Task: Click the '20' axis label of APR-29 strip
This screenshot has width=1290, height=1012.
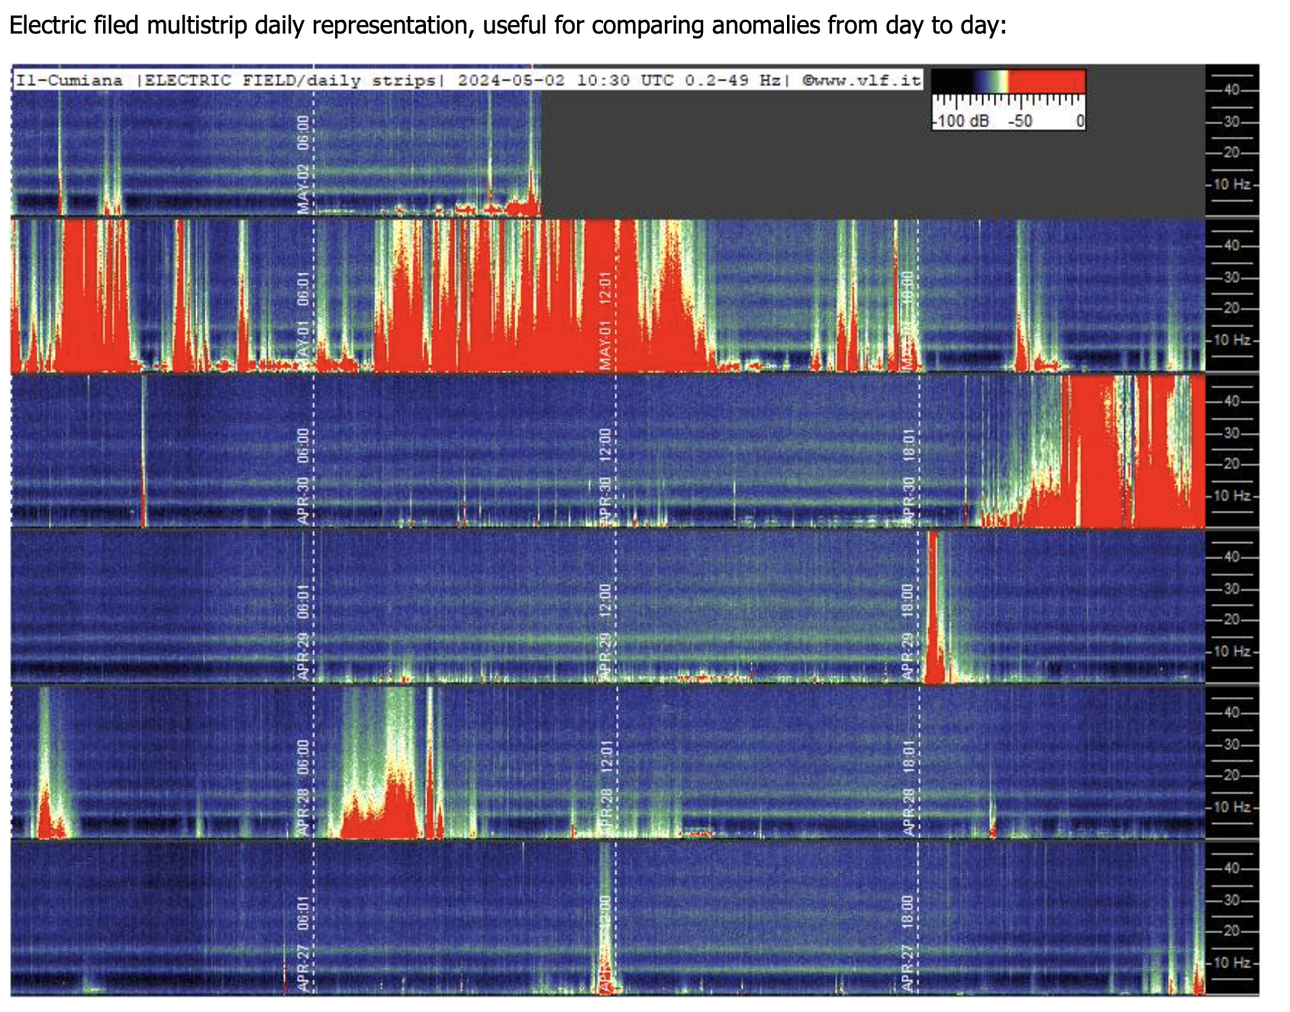Action: (x=1232, y=620)
